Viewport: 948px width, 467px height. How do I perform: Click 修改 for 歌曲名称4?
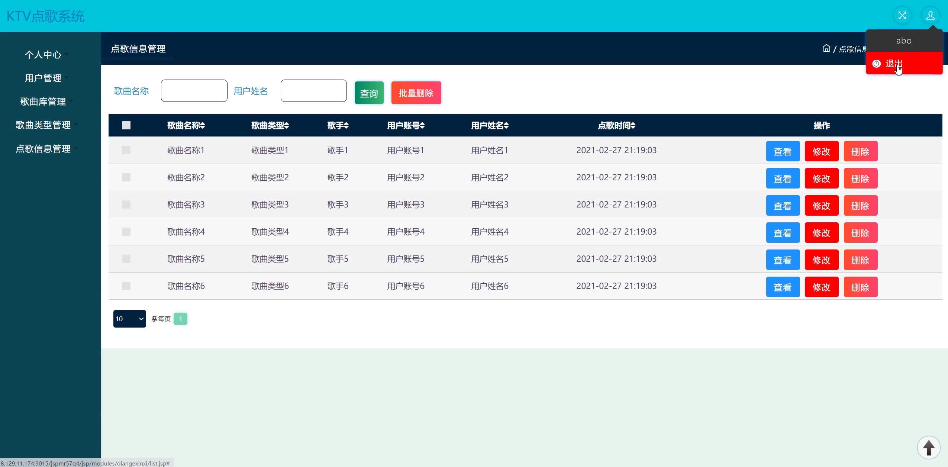(x=822, y=232)
